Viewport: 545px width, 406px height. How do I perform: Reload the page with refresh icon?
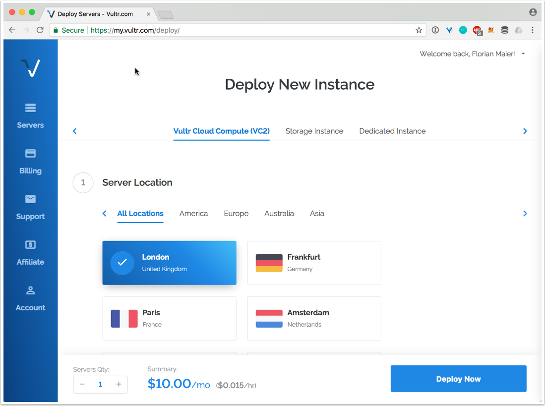pyautogui.click(x=40, y=30)
